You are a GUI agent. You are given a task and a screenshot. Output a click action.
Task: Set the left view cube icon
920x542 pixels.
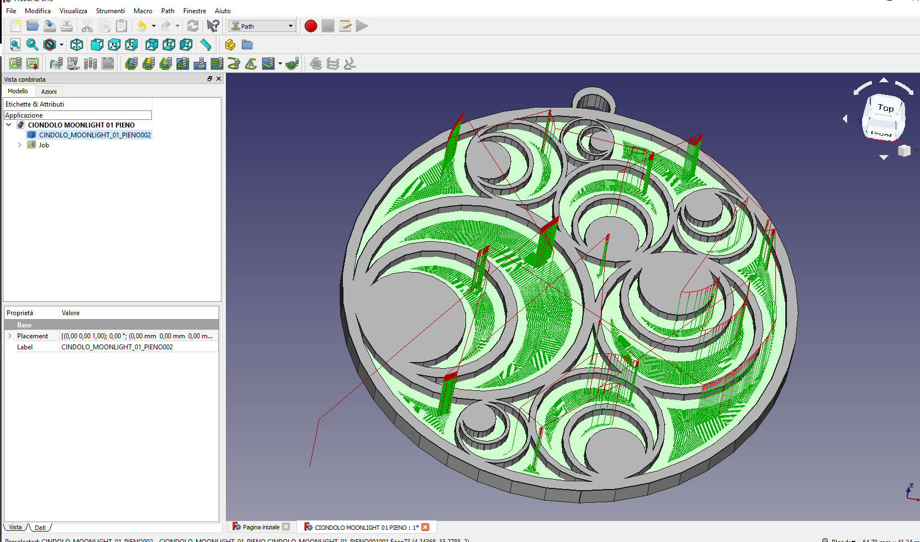(186, 45)
